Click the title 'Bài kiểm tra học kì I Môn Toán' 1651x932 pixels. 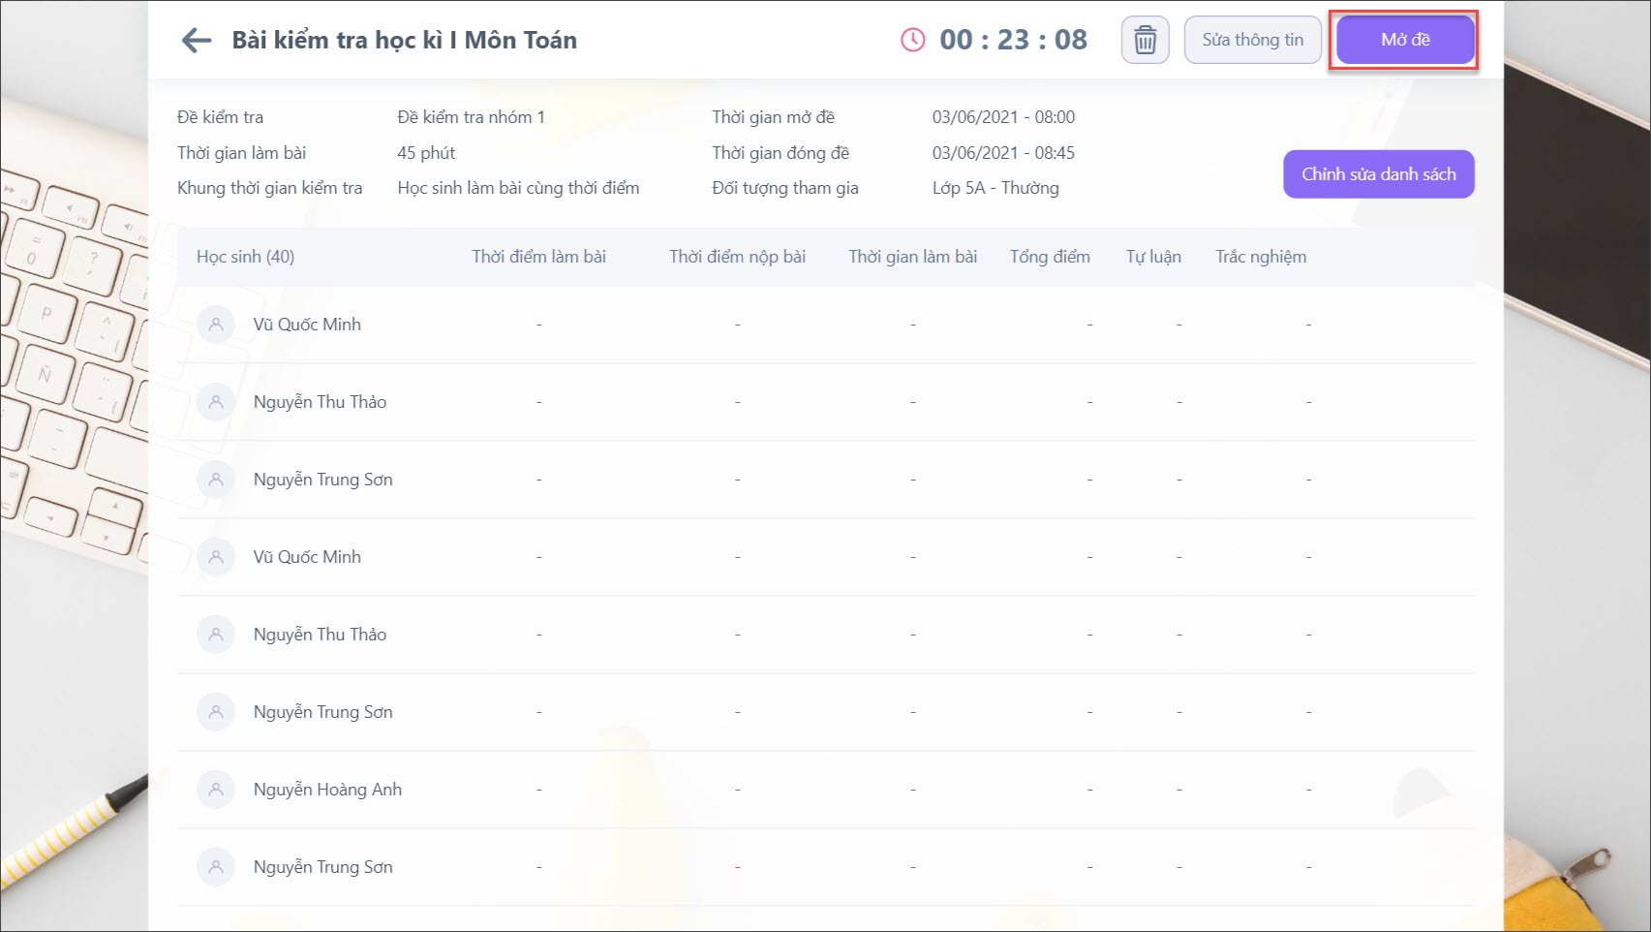(x=404, y=40)
